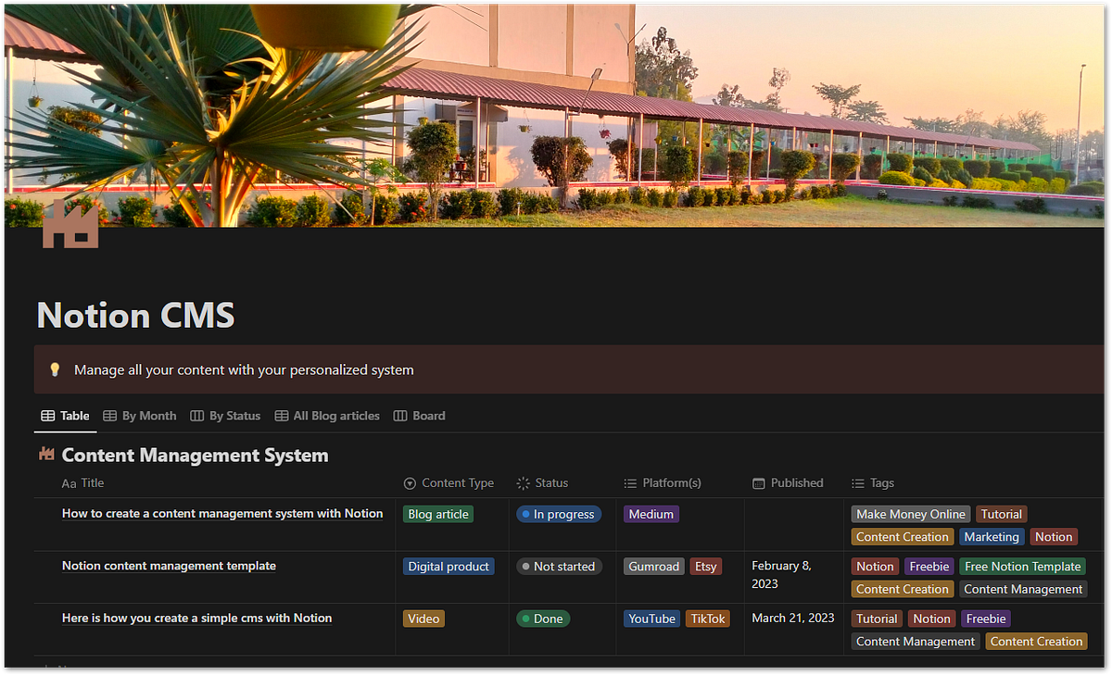This screenshot has width=1112, height=675.
Task: Click the lightbulb icon in the callout banner
Action: pyautogui.click(x=55, y=369)
